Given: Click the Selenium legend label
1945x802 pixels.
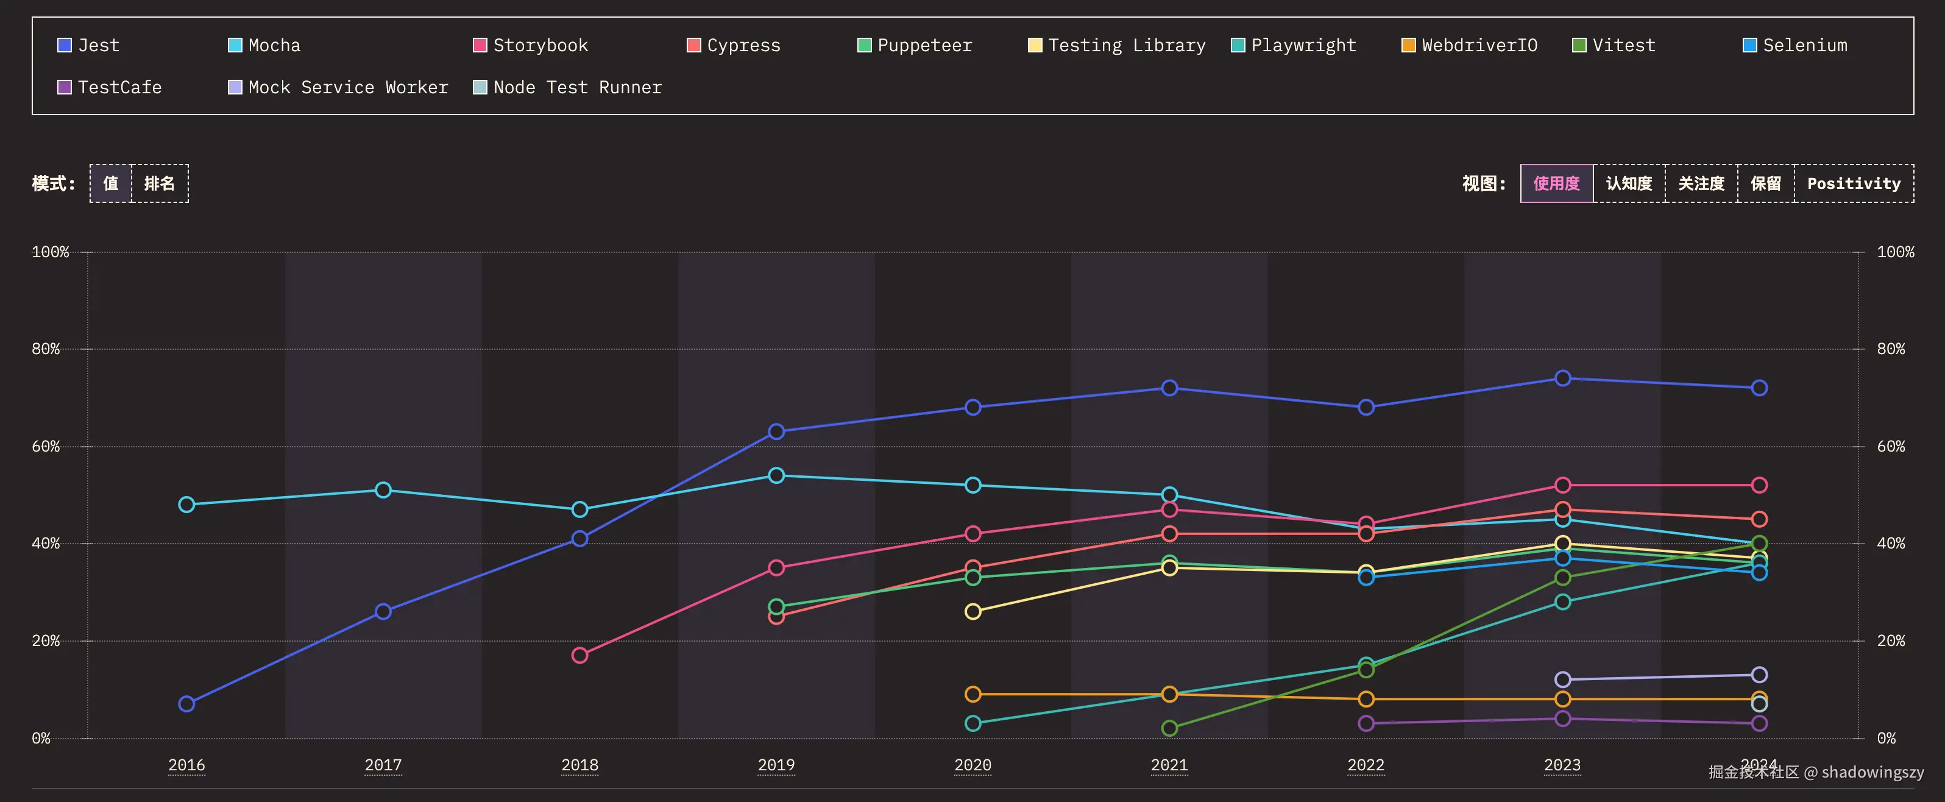Looking at the screenshot, I should [x=1805, y=45].
